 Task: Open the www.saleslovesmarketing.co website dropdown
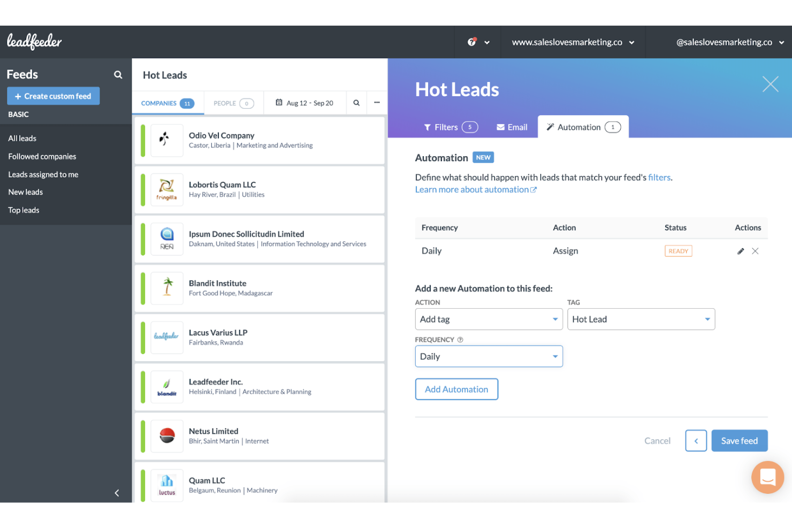(573, 42)
